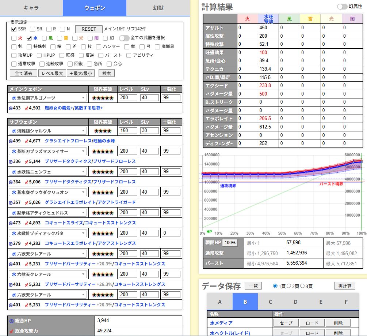The image size is (367, 336).
Task: Click the 100% mark on the HP graph axis
Action: 361,233
